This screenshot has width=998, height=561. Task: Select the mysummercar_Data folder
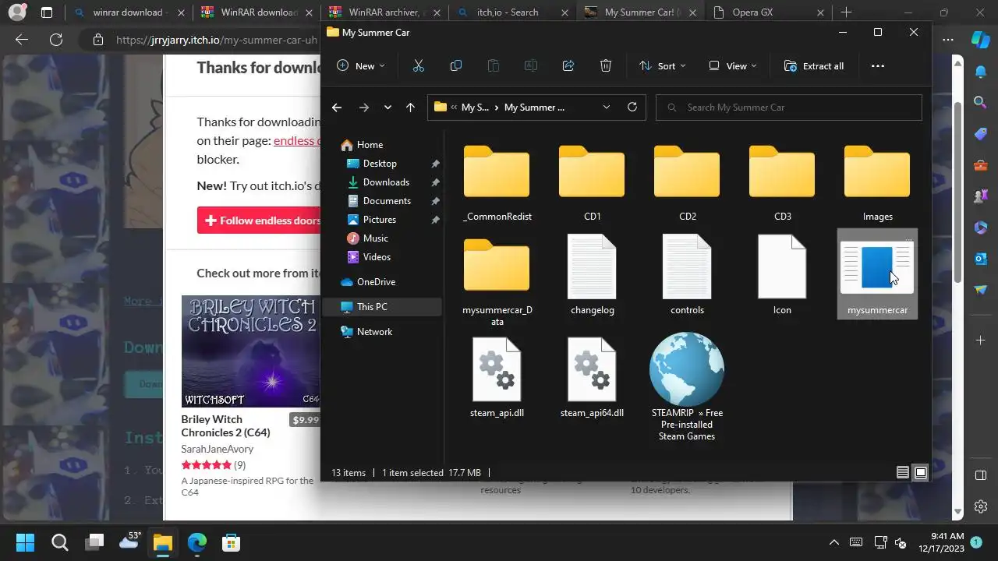click(x=497, y=282)
